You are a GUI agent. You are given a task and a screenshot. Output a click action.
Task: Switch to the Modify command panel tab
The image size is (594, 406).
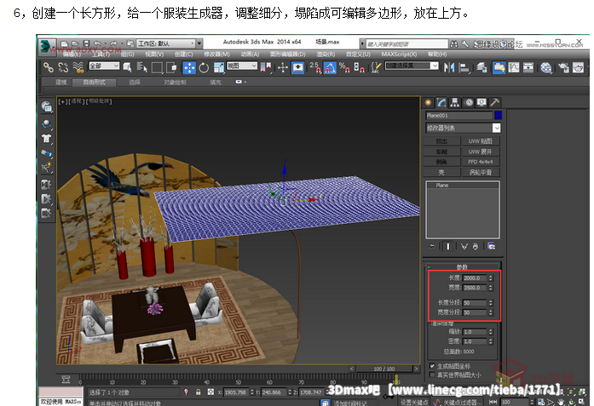coord(441,102)
